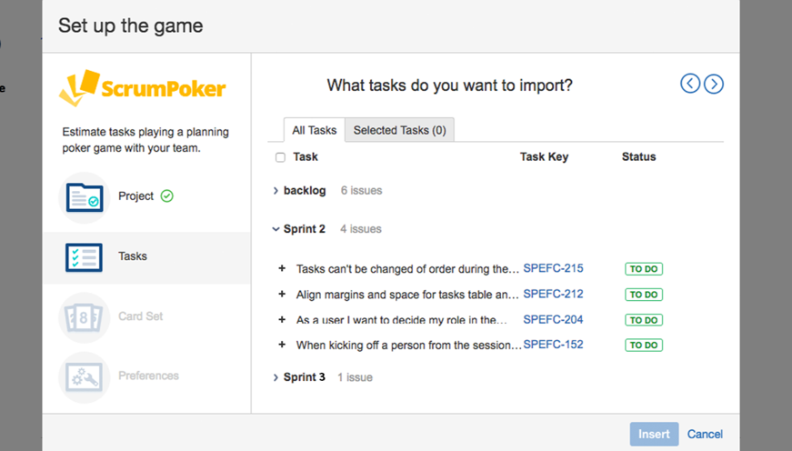Add task SPEFC-215 using its plus icon

coord(282,269)
